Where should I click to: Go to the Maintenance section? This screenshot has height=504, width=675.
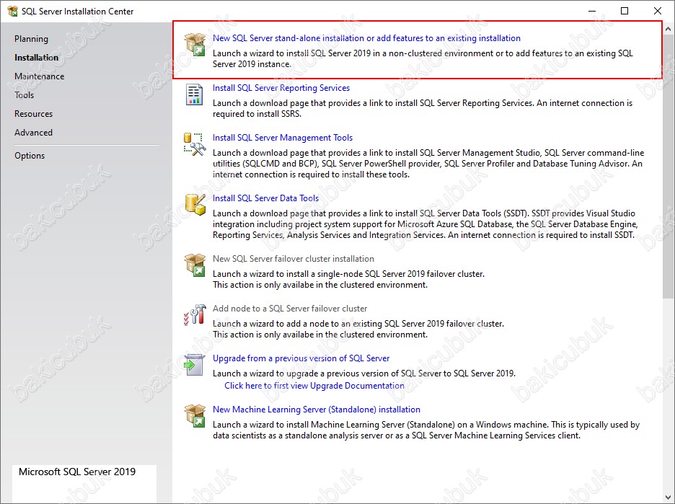click(x=39, y=76)
